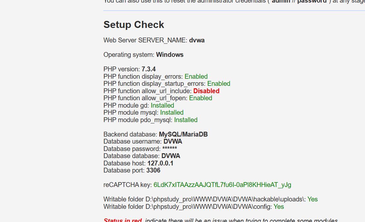365x222 pixels.
Task: Click Installed status of PHP module mysql
Action: point(172,112)
